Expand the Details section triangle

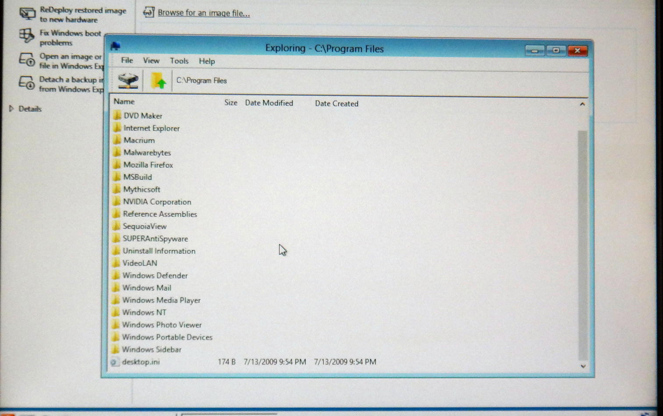11,109
